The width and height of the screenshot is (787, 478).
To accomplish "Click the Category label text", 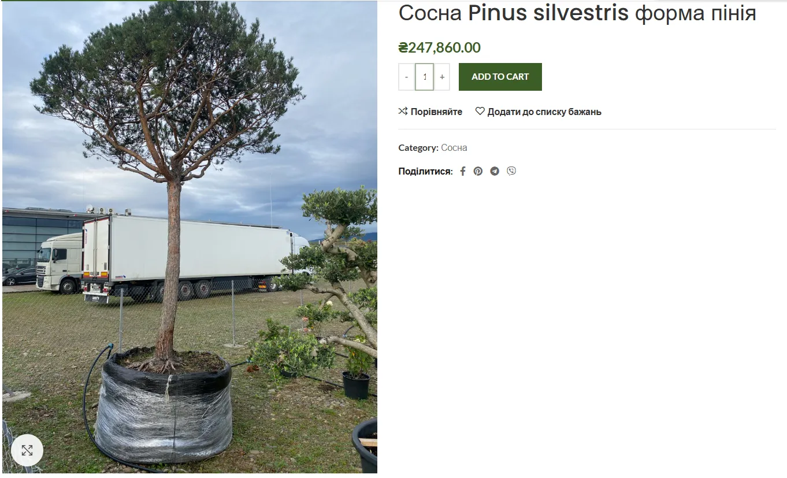I will [418, 147].
